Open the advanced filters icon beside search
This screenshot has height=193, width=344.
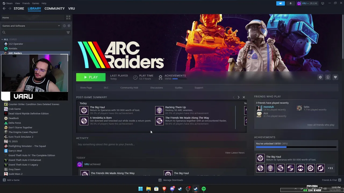point(68,32)
